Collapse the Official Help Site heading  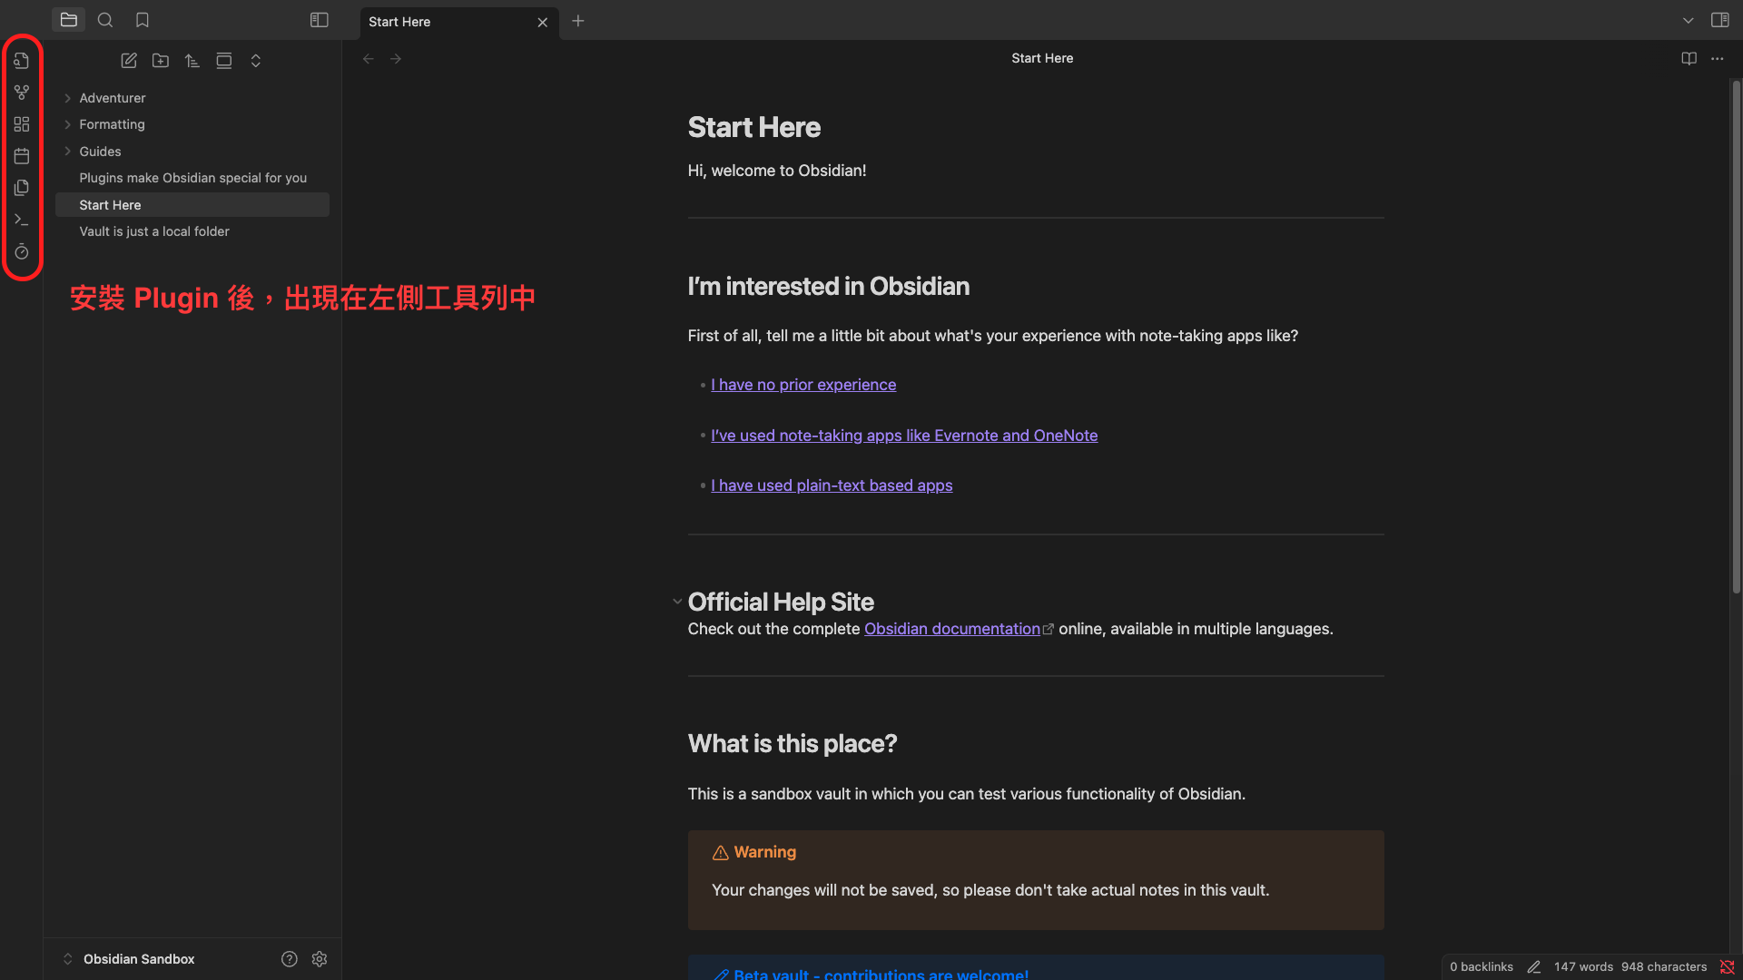tap(677, 602)
